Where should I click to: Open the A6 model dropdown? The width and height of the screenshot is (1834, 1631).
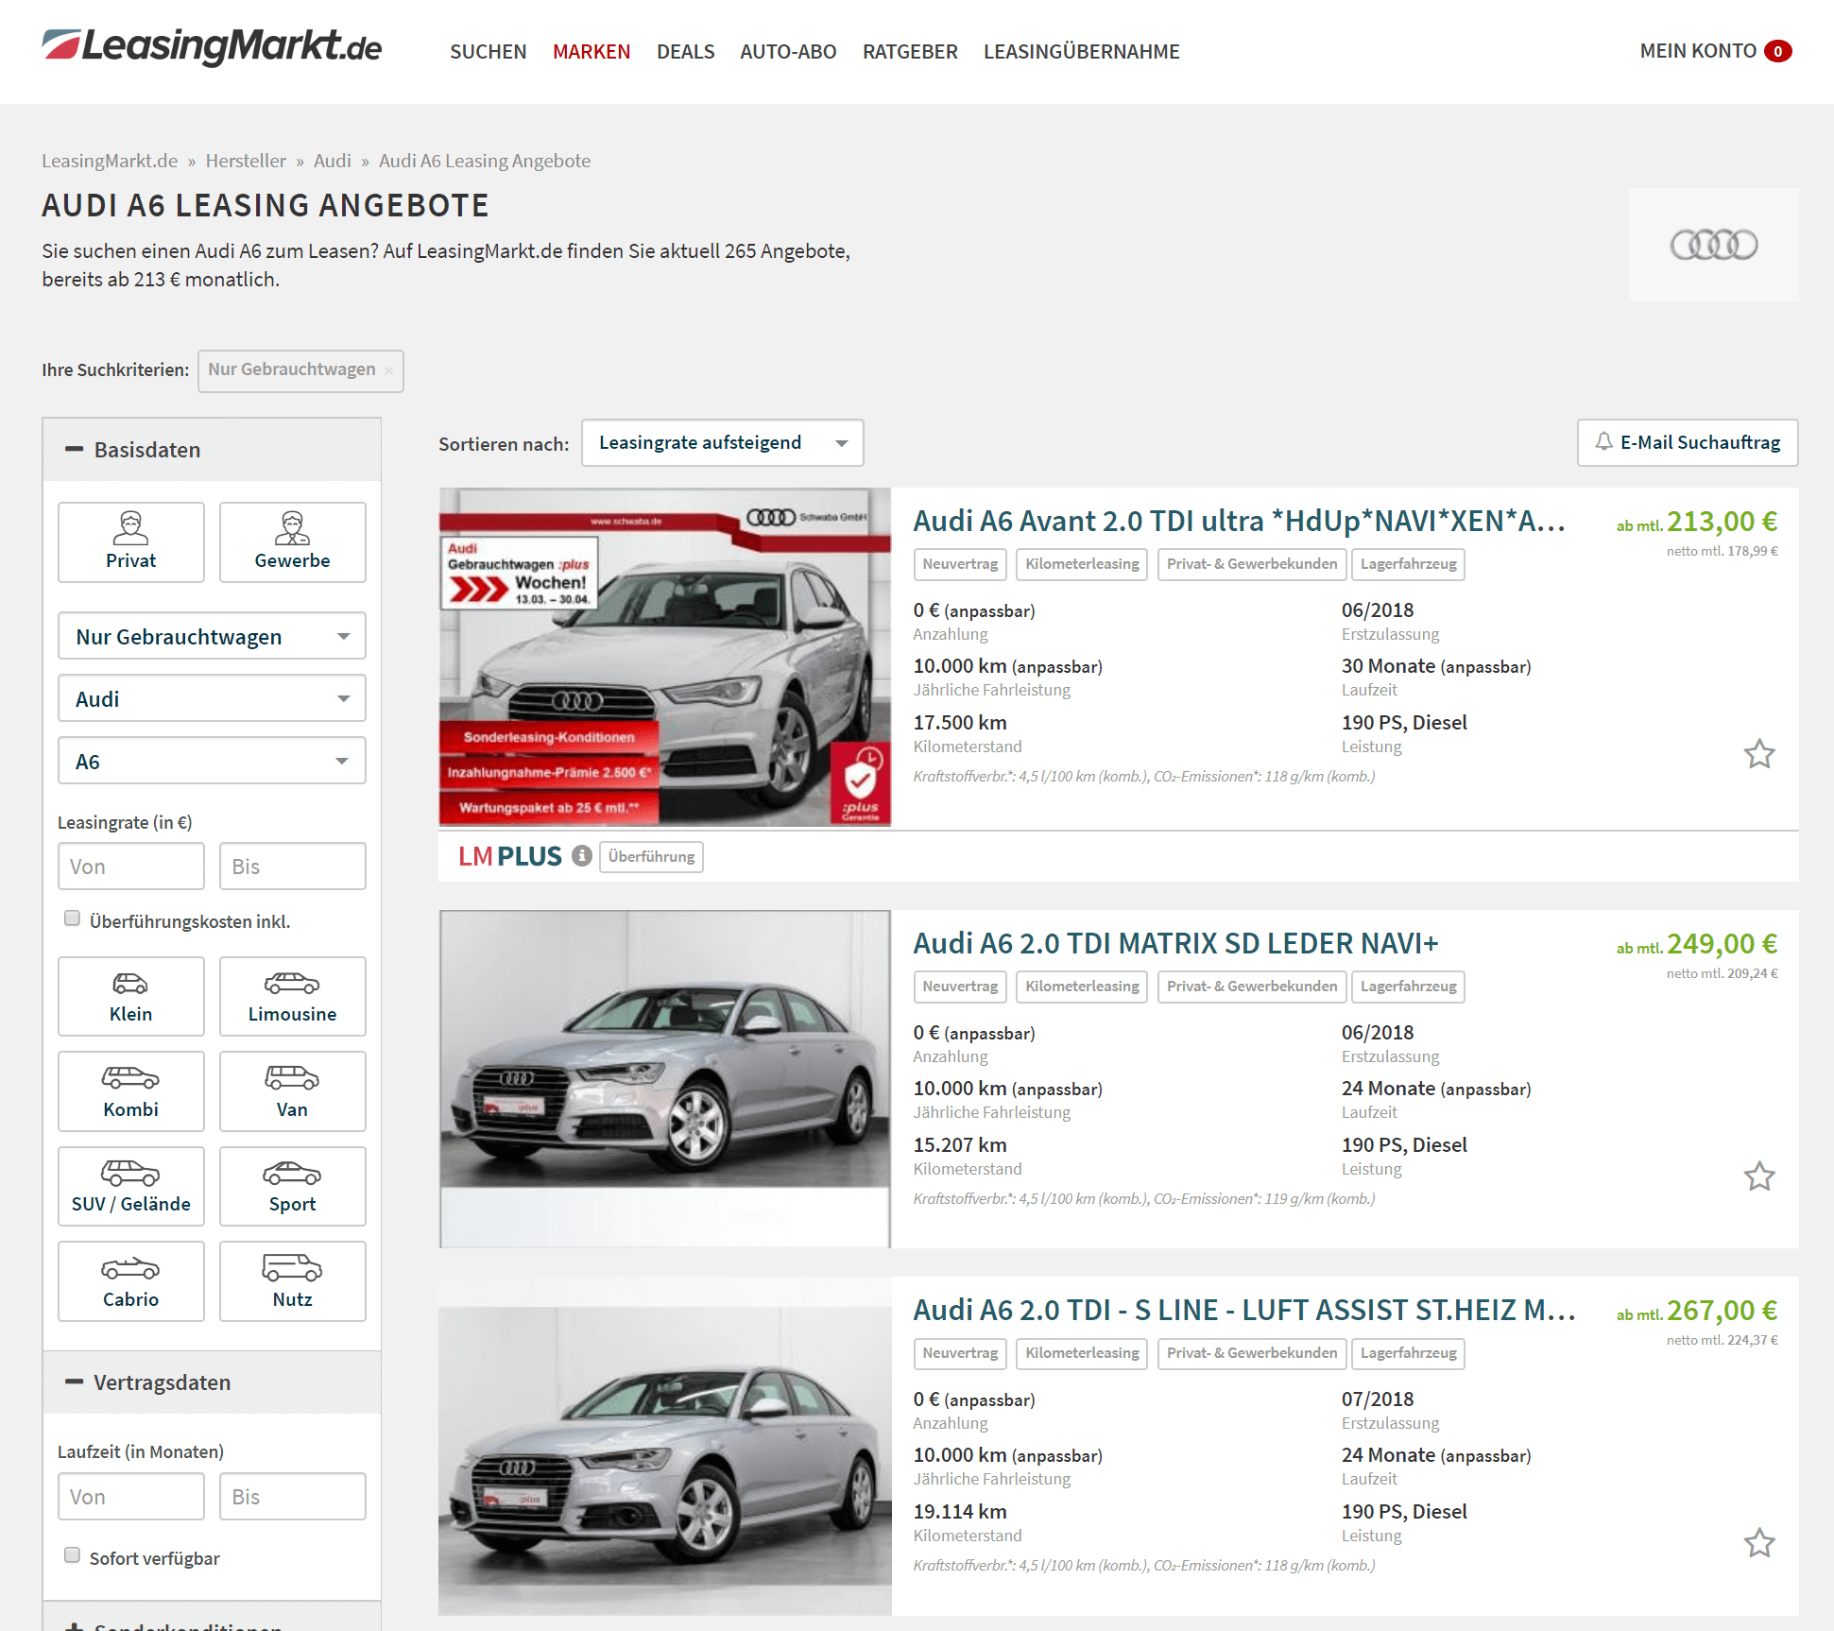[x=212, y=761]
